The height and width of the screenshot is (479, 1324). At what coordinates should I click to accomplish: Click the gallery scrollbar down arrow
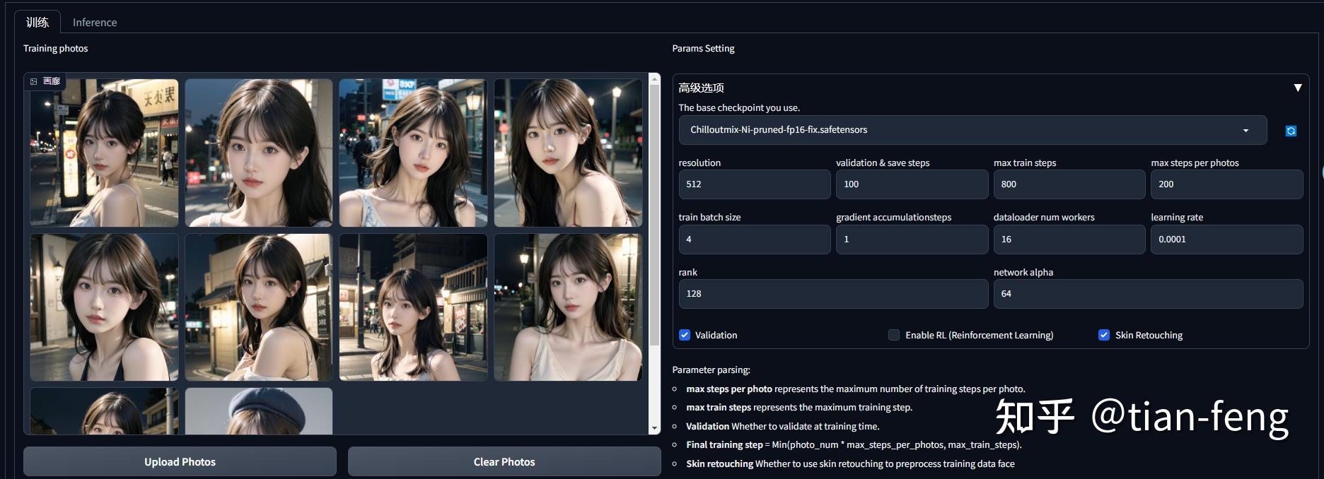tap(654, 428)
